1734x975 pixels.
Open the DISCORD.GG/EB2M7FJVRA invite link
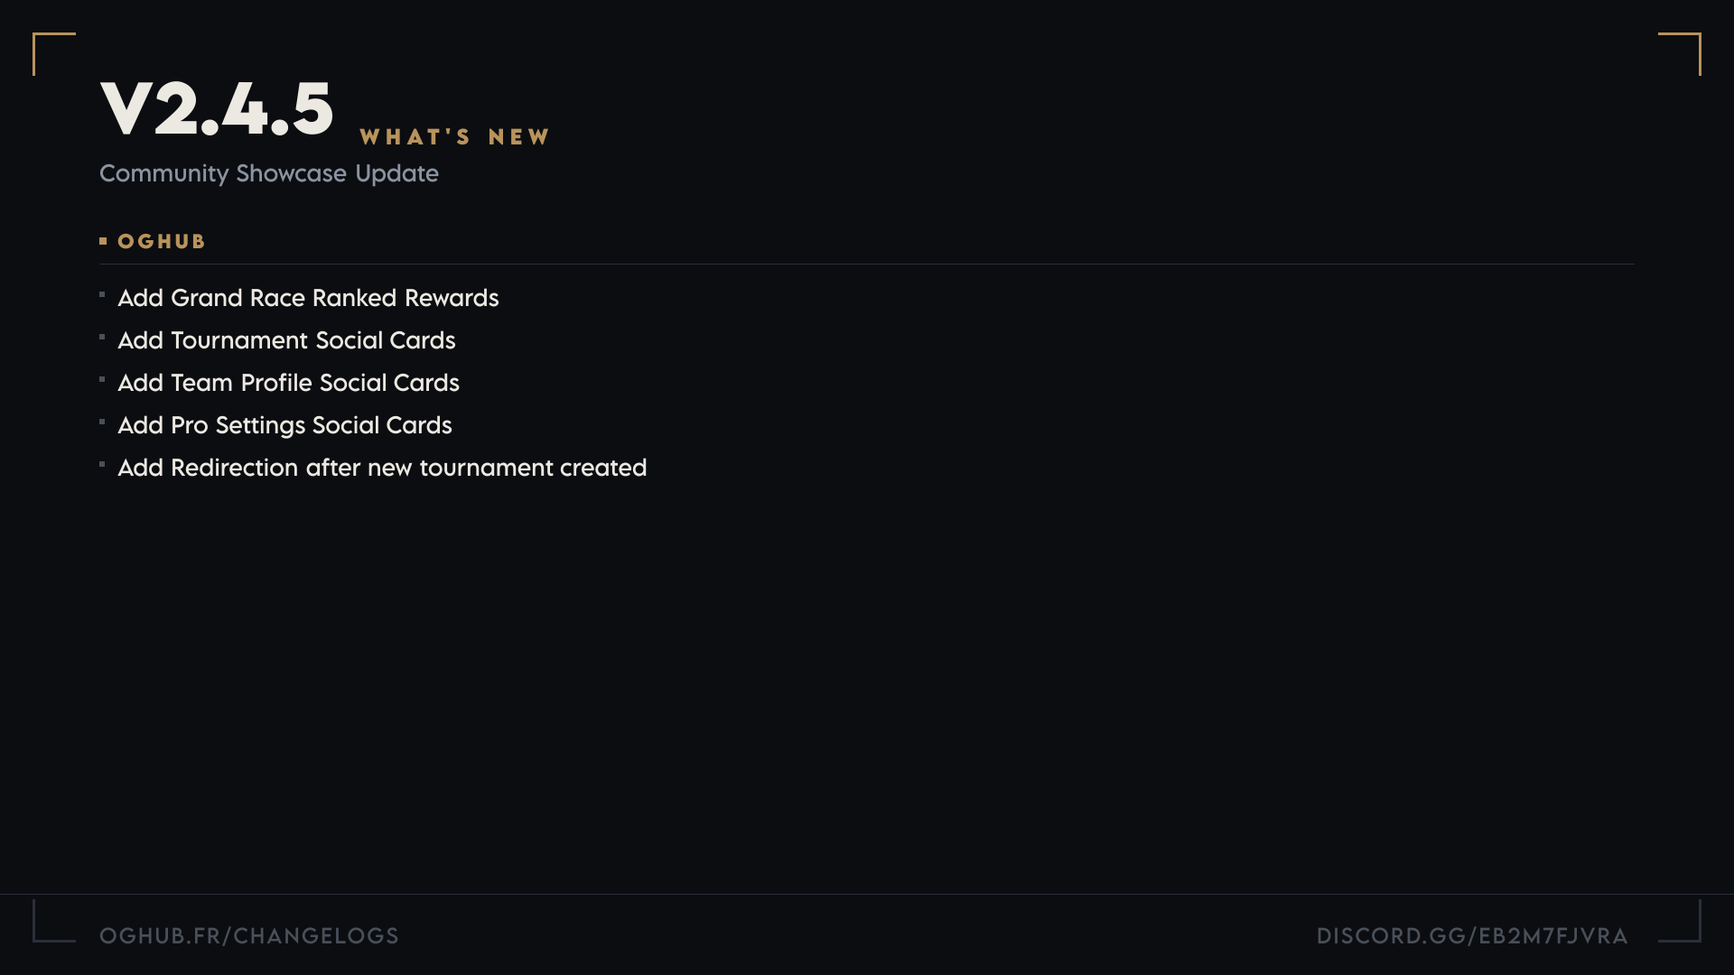tap(1472, 936)
